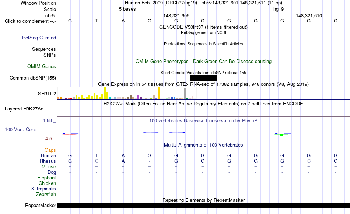350x214 pixels.
Task: Click '100 vertebrates Basewise Conservation by PhyloP' title
Action: click(203, 121)
